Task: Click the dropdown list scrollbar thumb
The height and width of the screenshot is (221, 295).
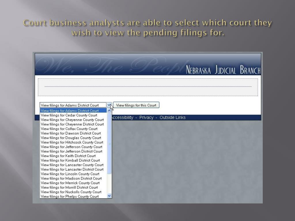Action: (x=109, y=143)
